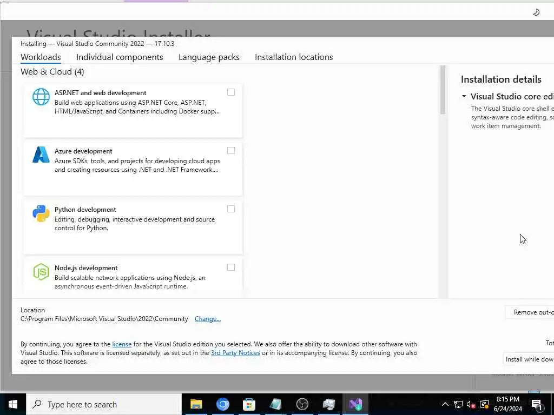The width and height of the screenshot is (554, 415).
Task: Click the Web & Cloud (4) heading
Action: [52, 72]
